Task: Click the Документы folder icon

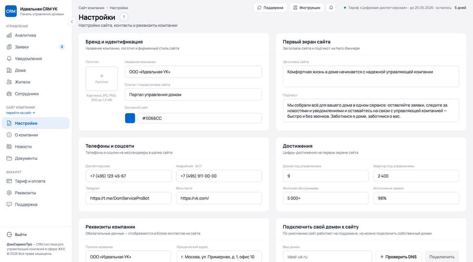Action: tap(9, 158)
